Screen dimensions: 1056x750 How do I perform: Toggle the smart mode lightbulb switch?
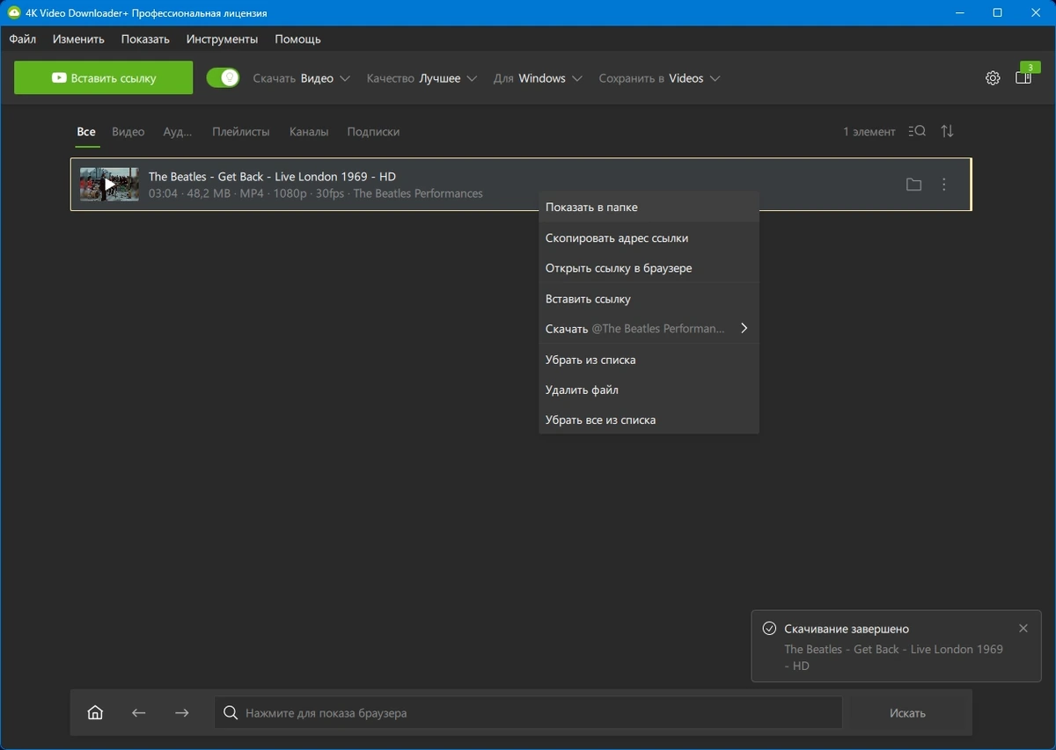(223, 77)
